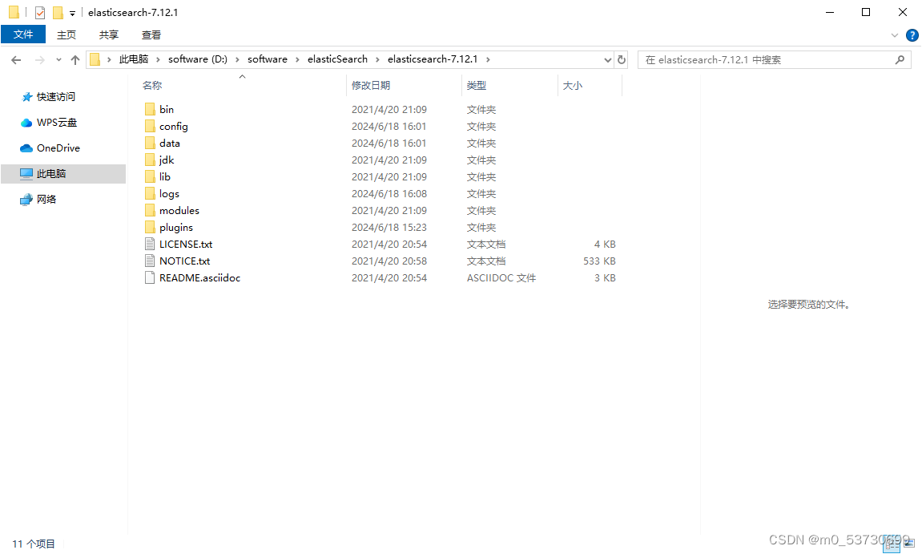Click the 文本文档 type of LICENSE.txt

(x=485, y=244)
